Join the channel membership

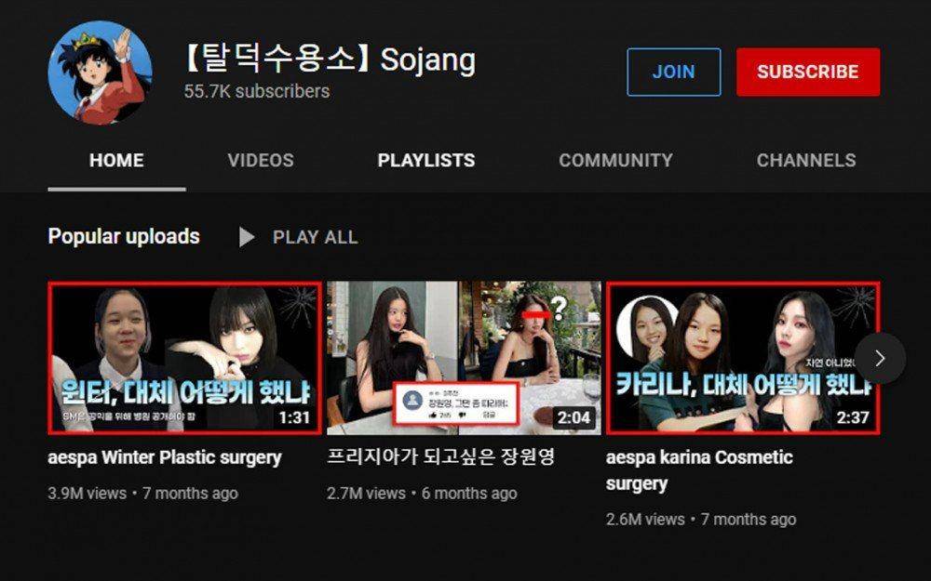[x=673, y=72]
